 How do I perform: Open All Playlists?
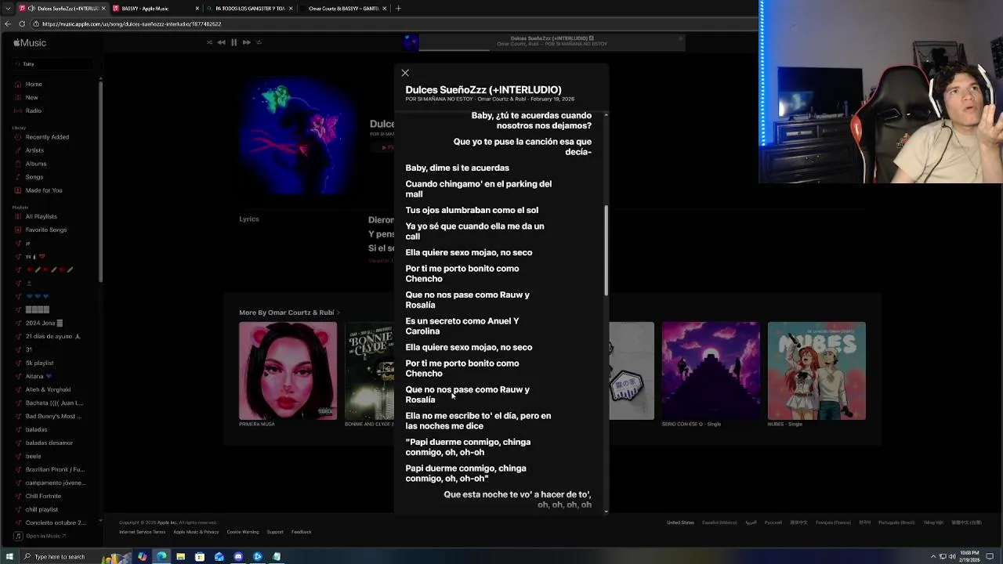pos(41,216)
